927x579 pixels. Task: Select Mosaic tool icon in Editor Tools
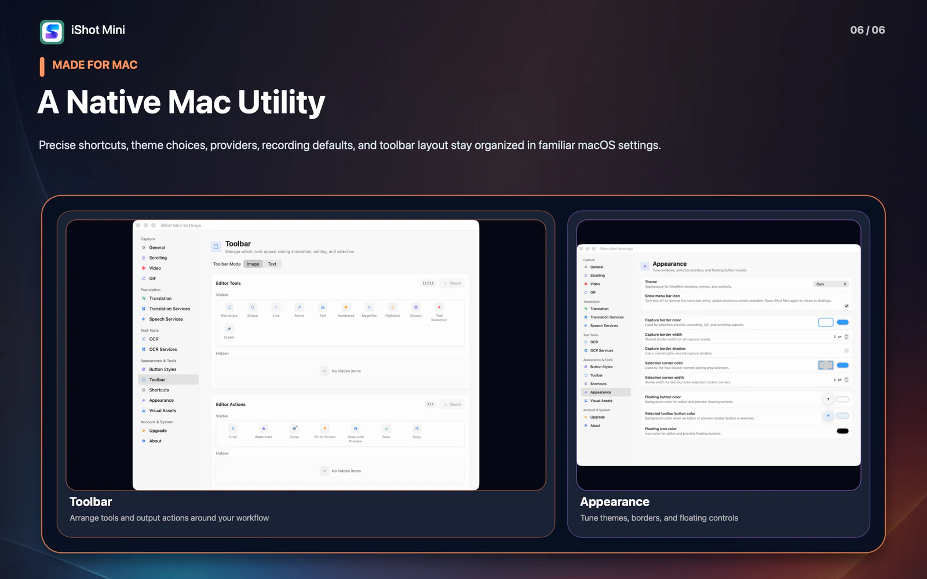(416, 307)
